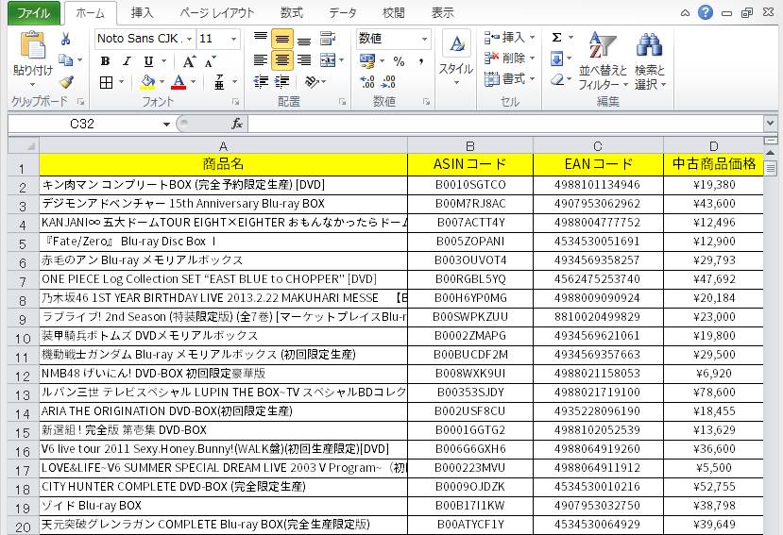Switch to the 校閲 tab
The image size is (783, 535).
pyautogui.click(x=393, y=13)
